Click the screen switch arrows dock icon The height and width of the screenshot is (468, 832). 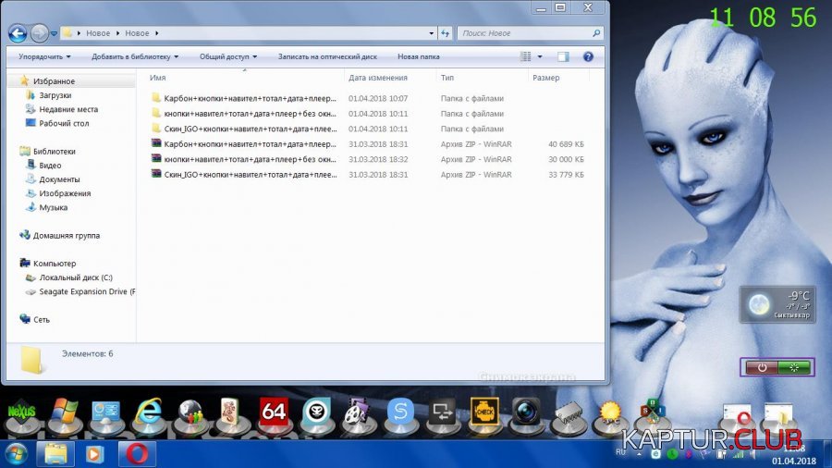tap(442, 412)
